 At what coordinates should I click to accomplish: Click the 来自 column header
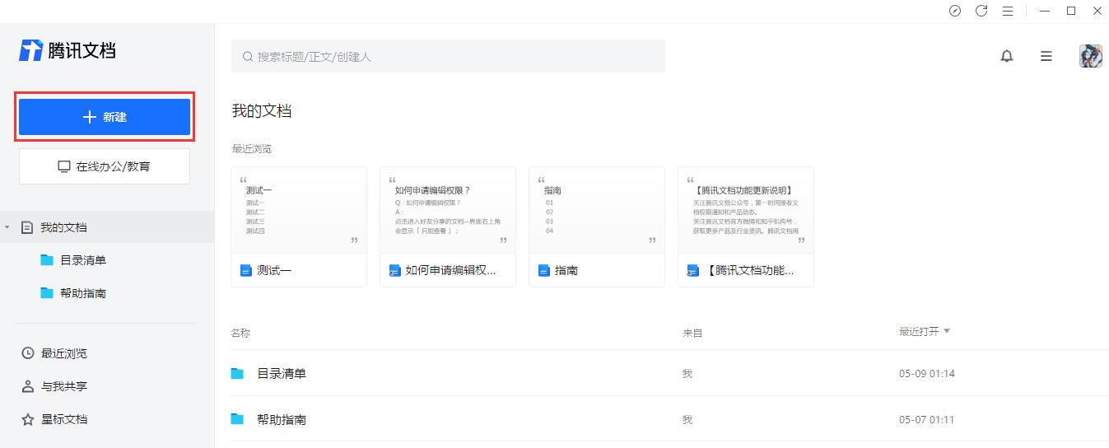click(692, 333)
